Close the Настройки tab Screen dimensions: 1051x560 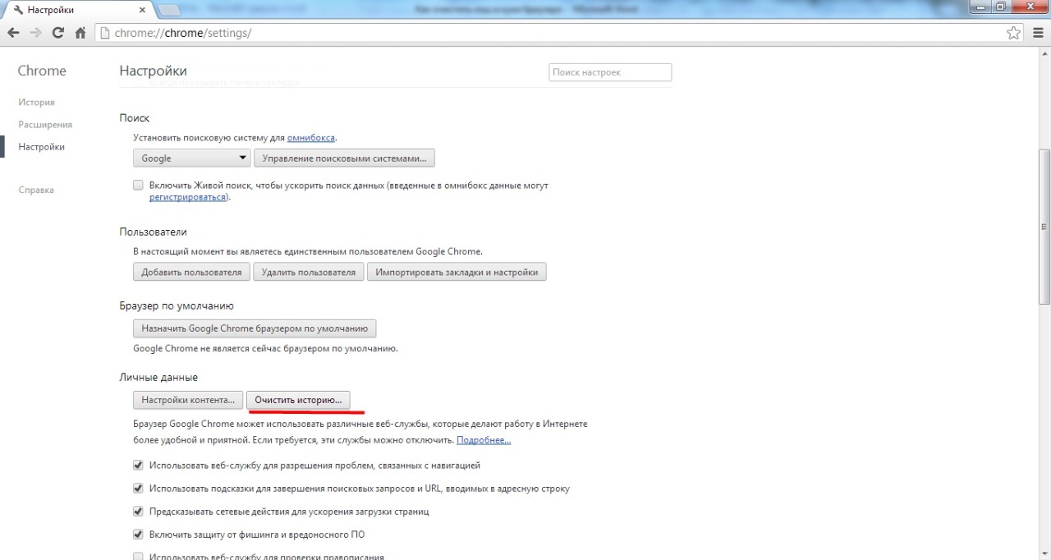click(142, 11)
